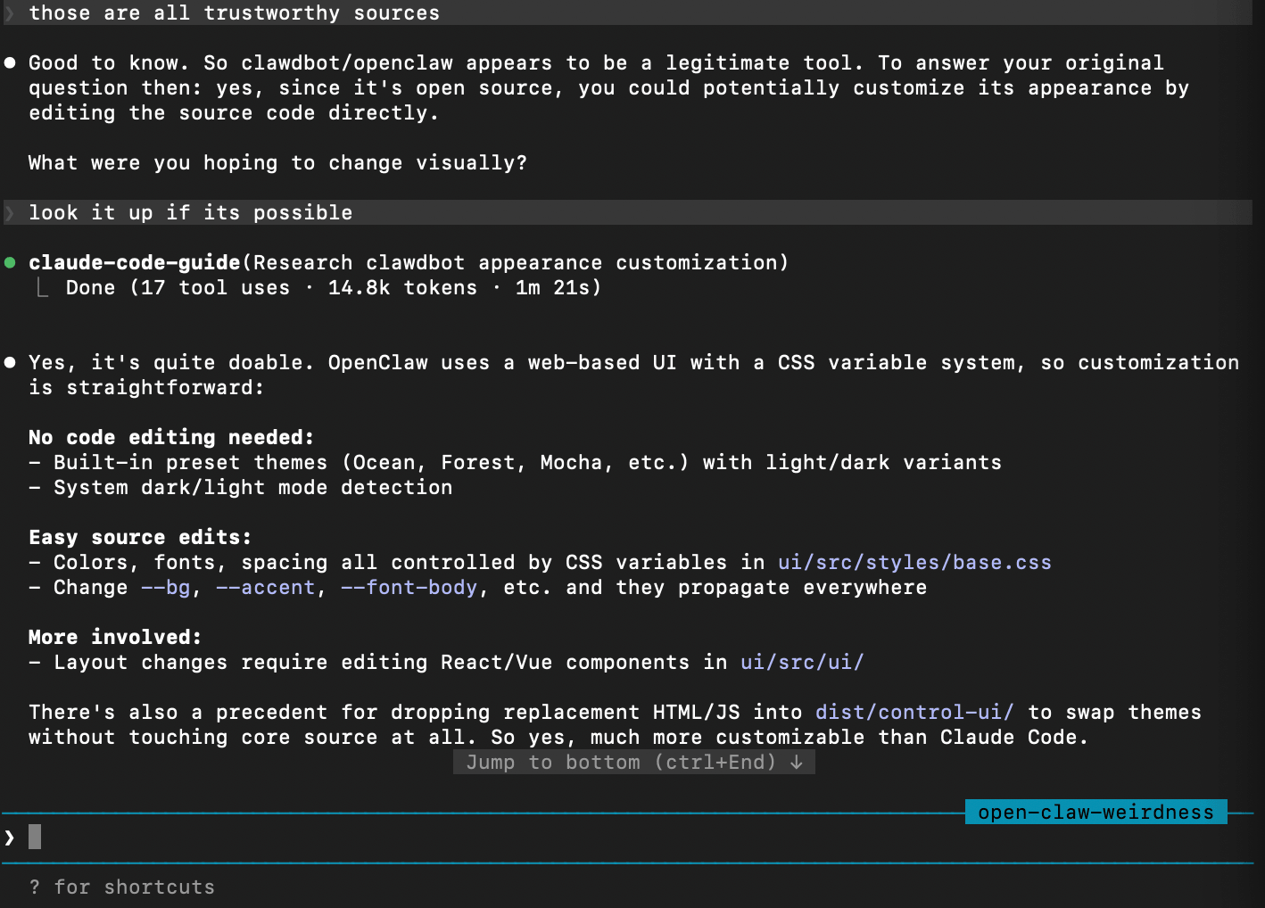1265x908 pixels.
Task: Click the bullet icon next to the final response
Action: (x=10, y=362)
